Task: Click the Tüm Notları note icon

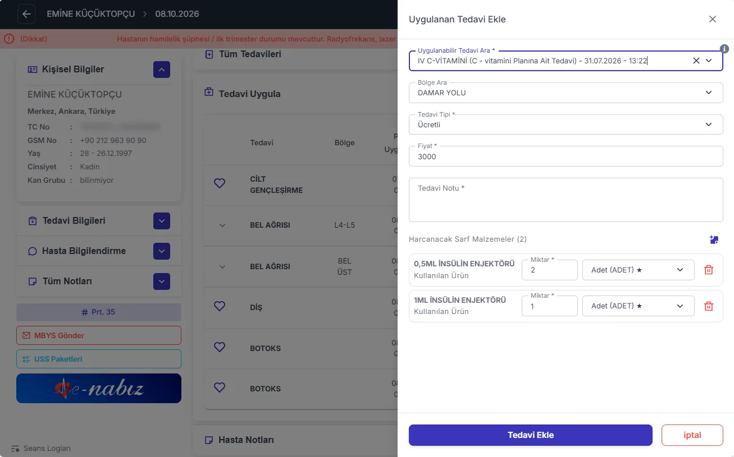Action: 33,281
